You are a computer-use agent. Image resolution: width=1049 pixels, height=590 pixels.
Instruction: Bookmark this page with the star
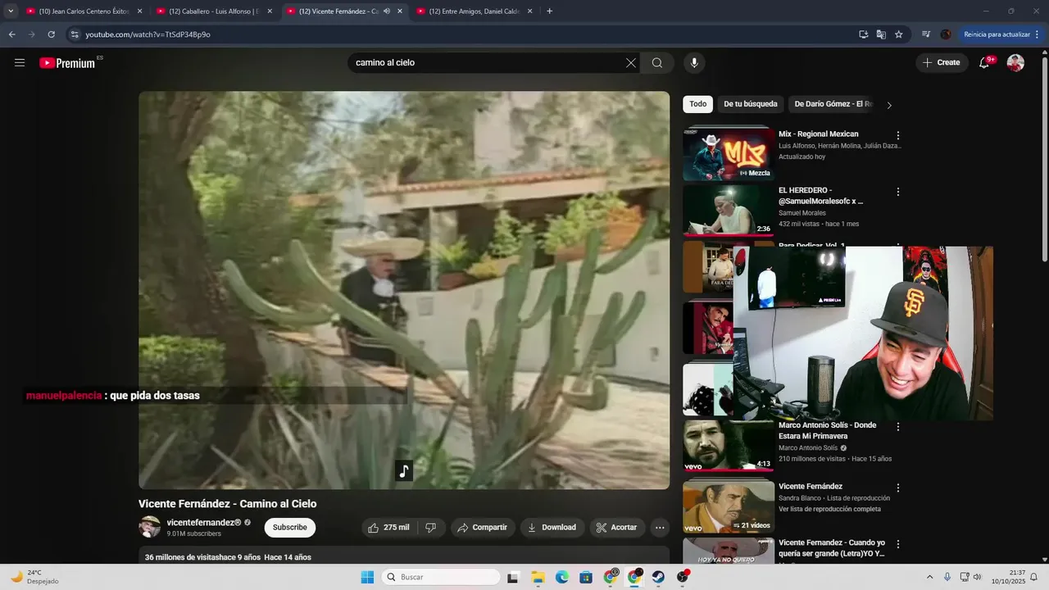[899, 34]
